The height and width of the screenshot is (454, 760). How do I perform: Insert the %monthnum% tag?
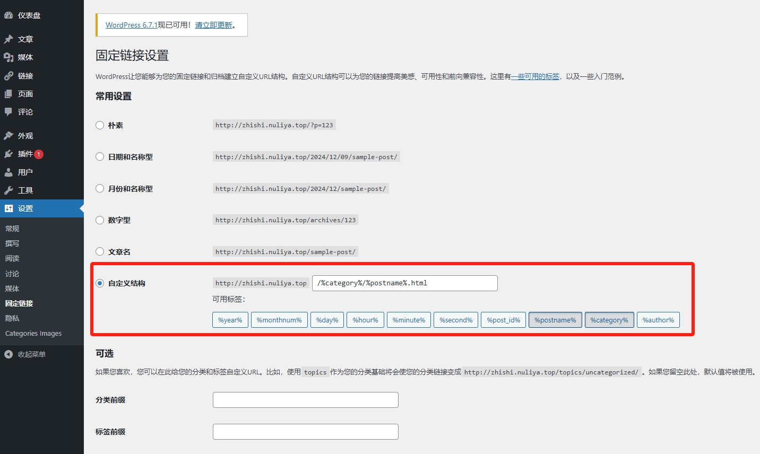point(279,320)
